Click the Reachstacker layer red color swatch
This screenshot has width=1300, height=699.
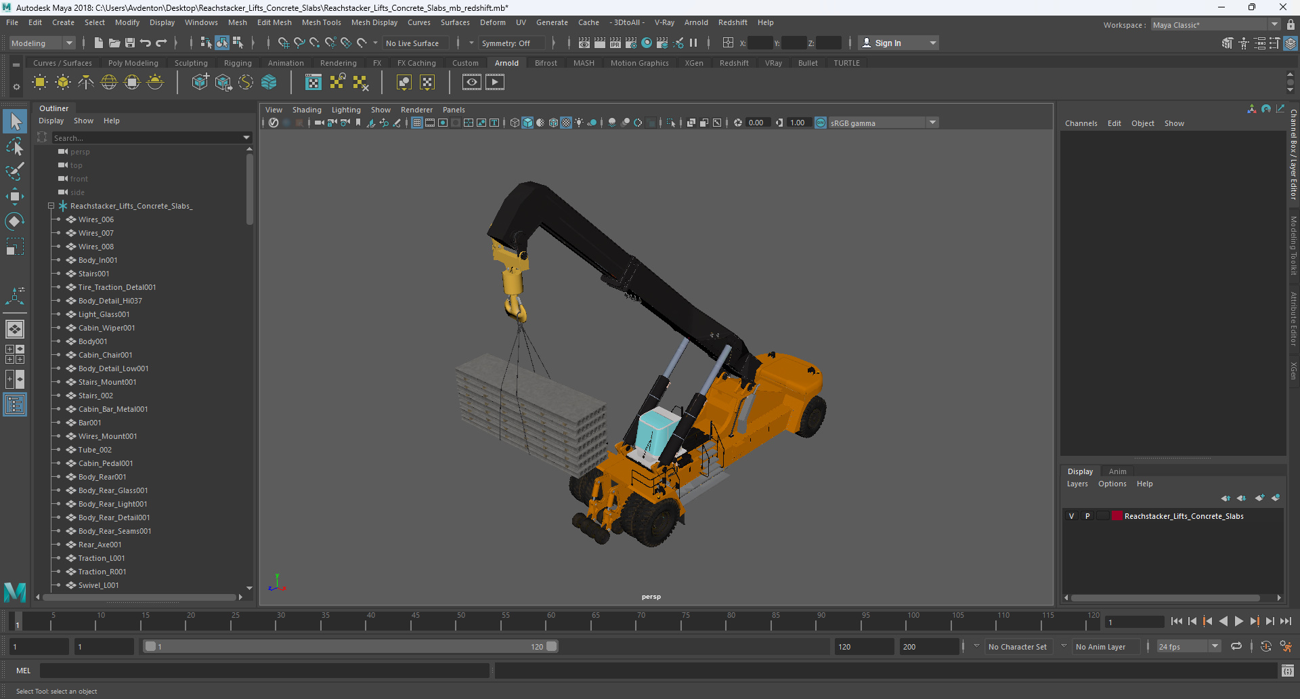coord(1117,516)
